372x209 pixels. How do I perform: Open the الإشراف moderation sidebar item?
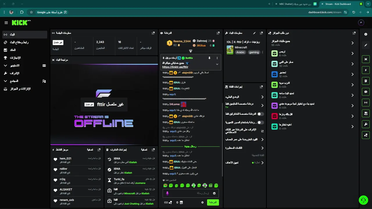[24, 73]
